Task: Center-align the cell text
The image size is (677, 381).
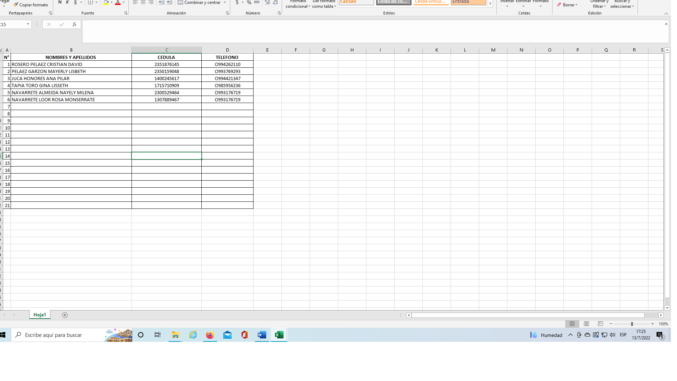Action: pos(143,2)
